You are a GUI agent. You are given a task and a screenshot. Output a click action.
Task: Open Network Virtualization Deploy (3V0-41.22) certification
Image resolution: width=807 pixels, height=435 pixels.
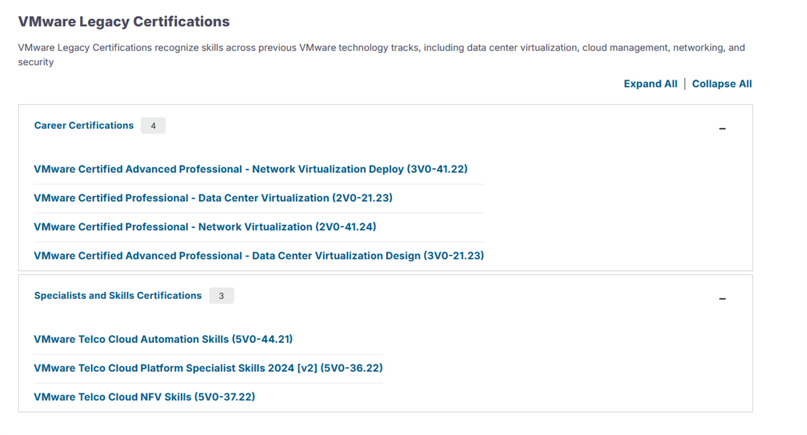250,169
